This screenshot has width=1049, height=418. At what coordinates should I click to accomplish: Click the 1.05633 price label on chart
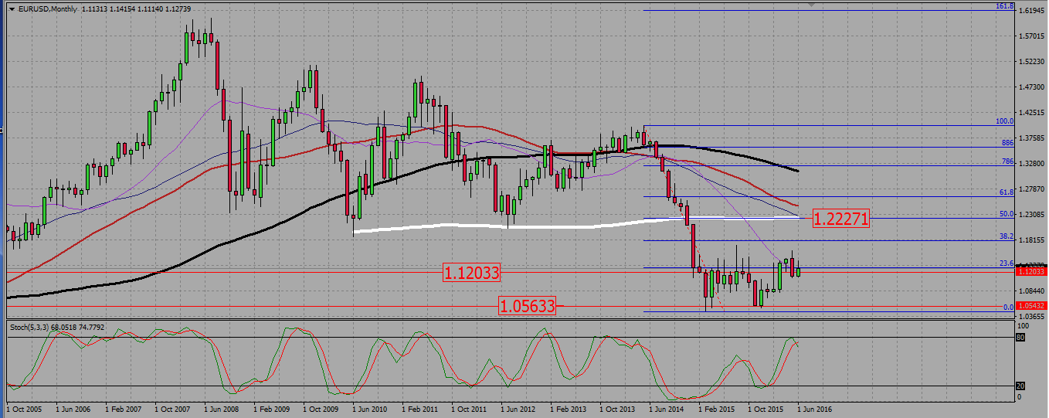pyautogui.click(x=527, y=306)
